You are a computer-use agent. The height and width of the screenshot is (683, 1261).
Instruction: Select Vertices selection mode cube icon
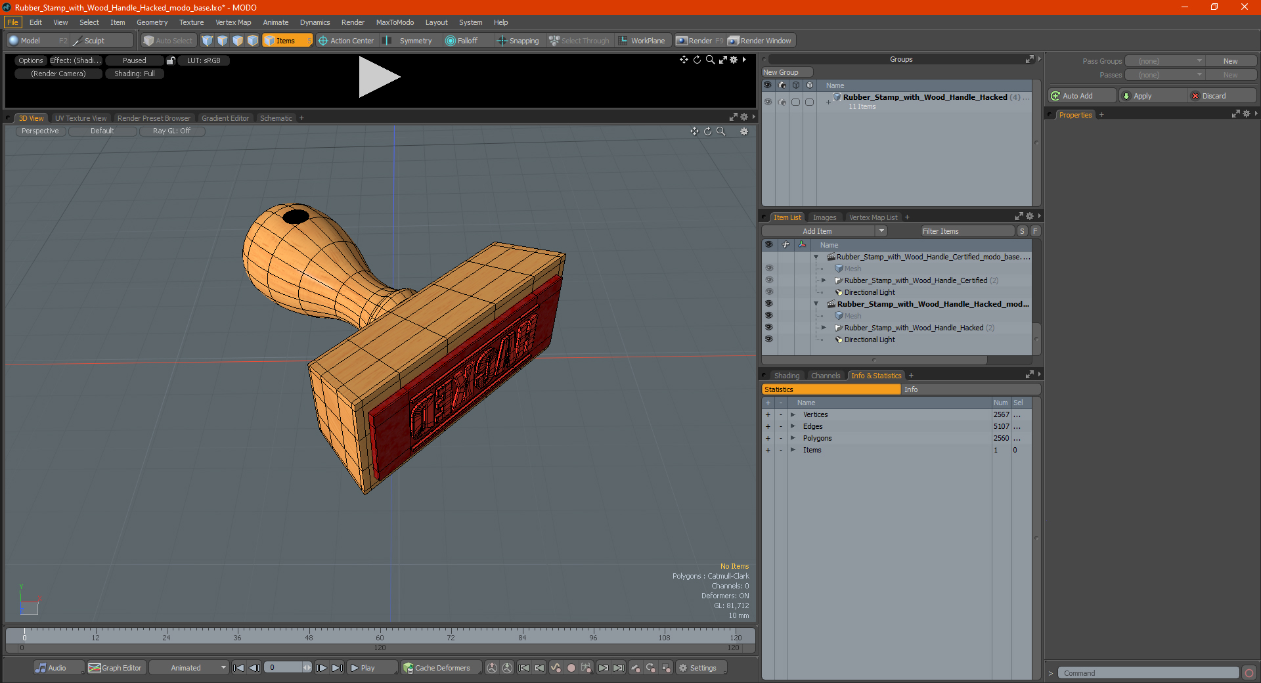[208, 41]
